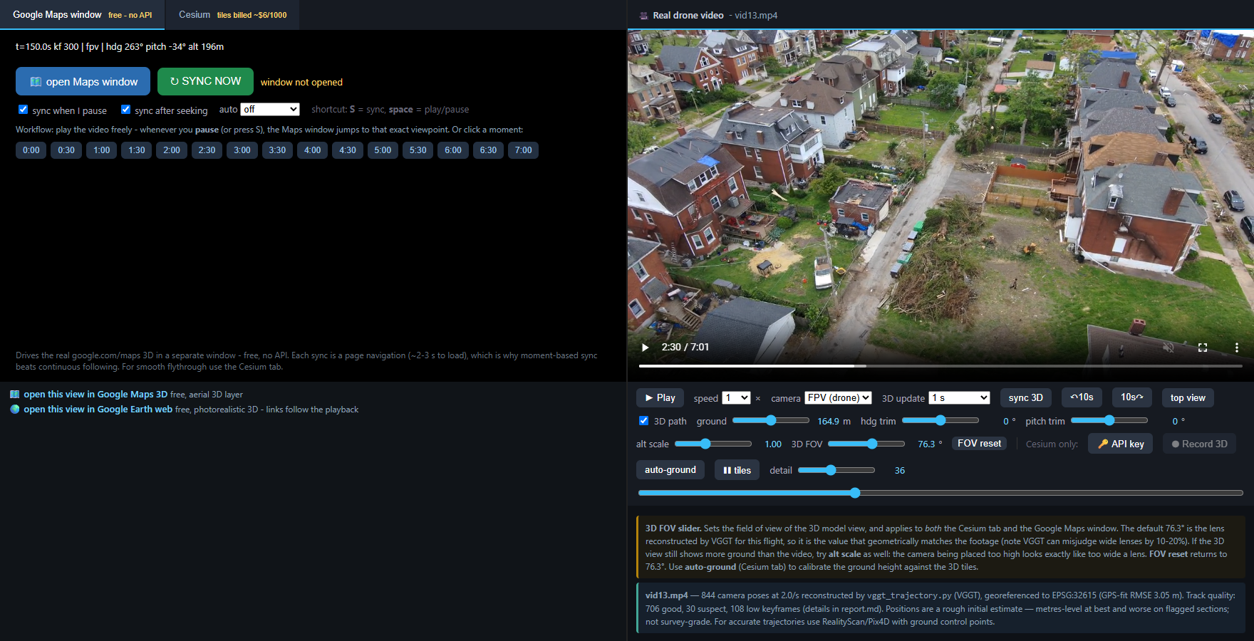This screenshot has width=1254, height=641.
Task: Click the detail slider
Action: click(x=836, y=470)
